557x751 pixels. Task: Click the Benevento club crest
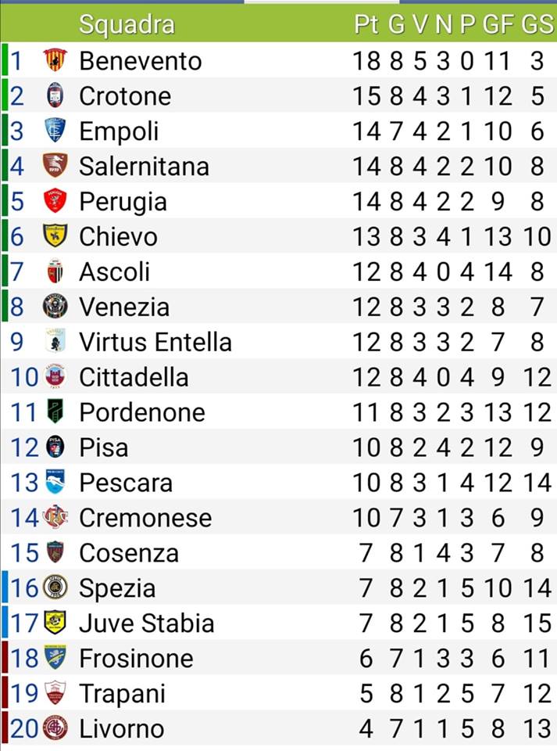pos(55,60)
